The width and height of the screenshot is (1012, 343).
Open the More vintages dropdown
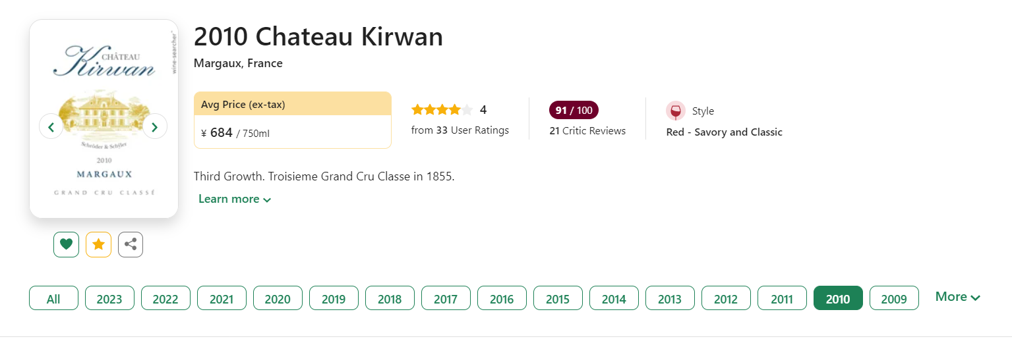click(957, 297)
